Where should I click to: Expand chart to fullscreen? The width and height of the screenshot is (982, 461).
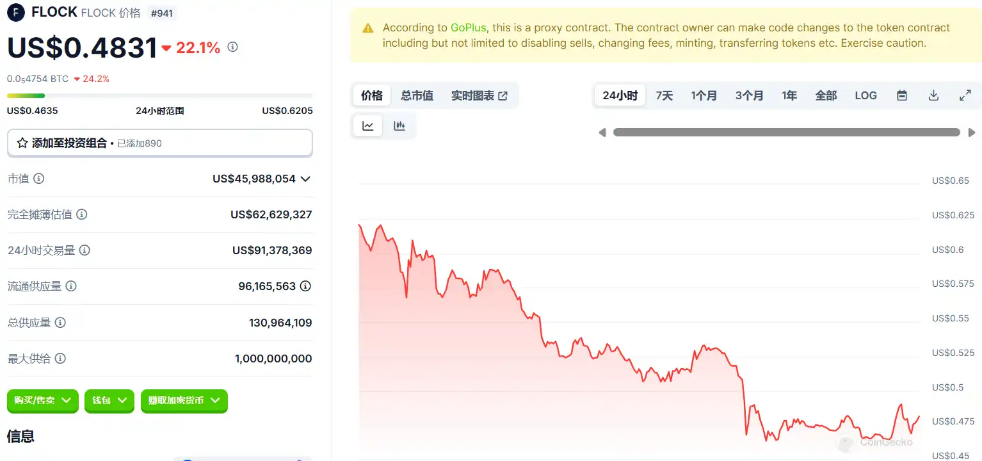(965, 95)
